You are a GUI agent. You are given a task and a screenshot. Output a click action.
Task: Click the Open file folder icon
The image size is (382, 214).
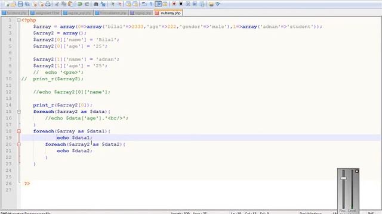click(13, 4)
